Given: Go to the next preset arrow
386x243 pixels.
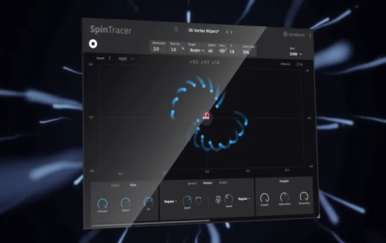Looking at the screenshot, I should [x=232, y=32].
